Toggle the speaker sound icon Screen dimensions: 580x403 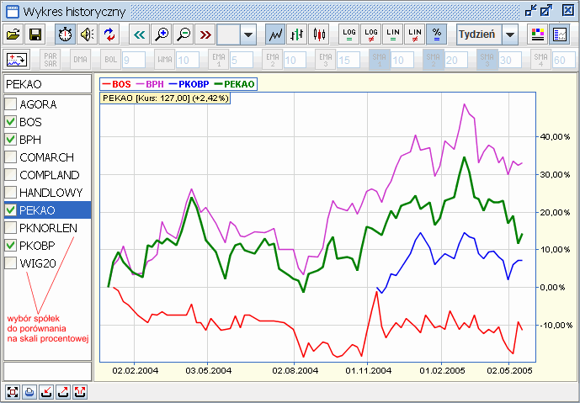click(88, 34)
